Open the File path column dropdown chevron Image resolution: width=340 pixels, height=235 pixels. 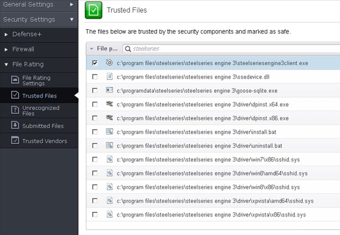click(91, 49)
